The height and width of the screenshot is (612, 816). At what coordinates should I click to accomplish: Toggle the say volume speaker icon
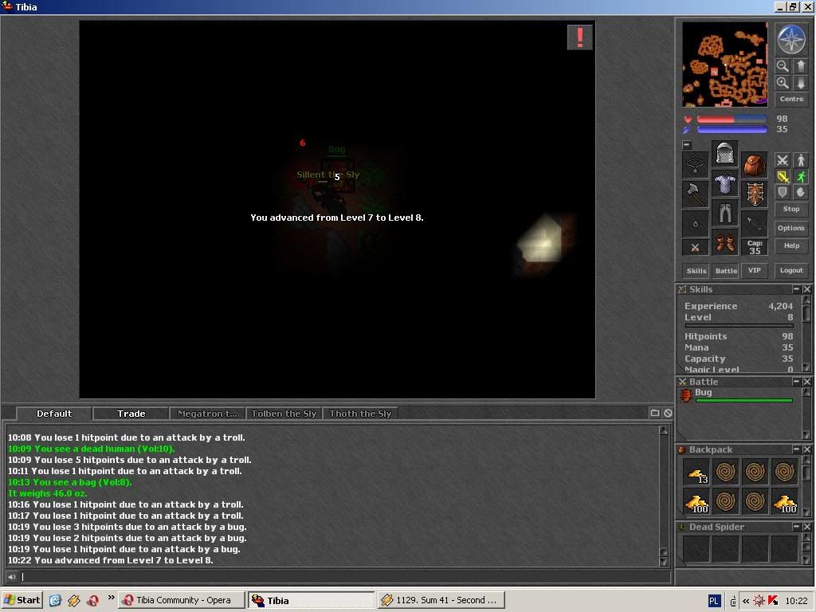11,576
